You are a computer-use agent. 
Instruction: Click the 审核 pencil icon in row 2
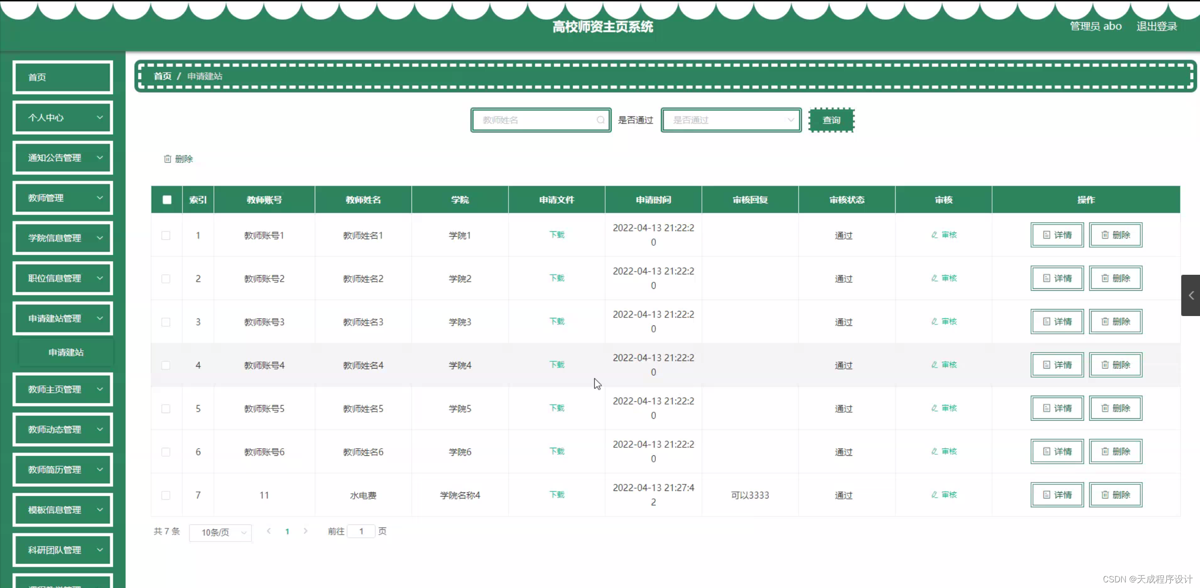coord(934,278)
